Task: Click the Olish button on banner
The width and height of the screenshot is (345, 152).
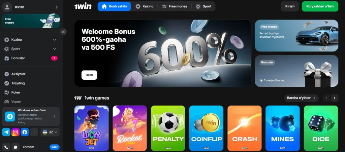Action: click(89, 75)
